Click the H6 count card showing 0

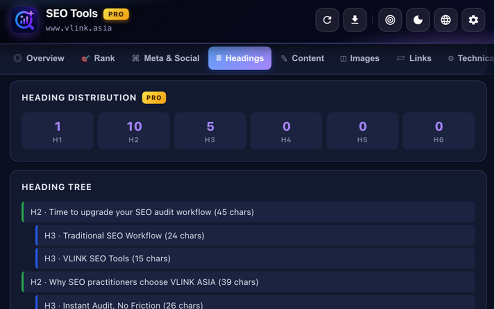[x=439, y=131]
